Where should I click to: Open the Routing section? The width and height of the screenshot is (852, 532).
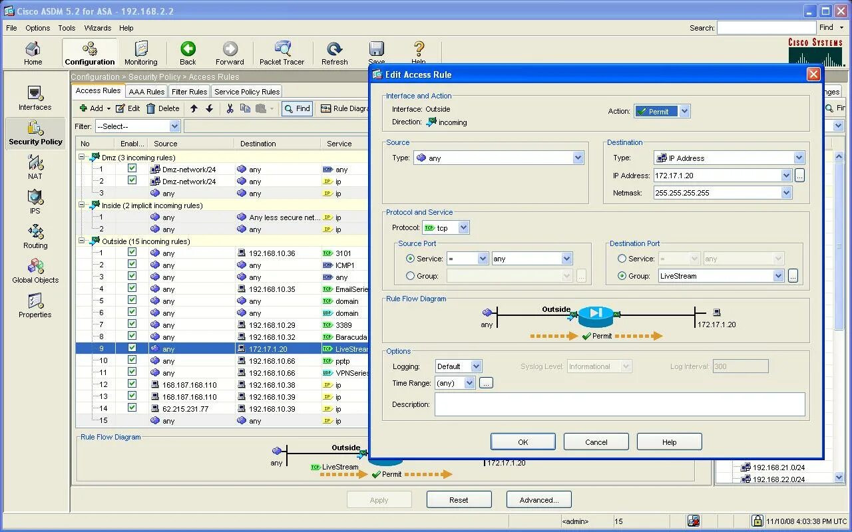pos(35,236)
